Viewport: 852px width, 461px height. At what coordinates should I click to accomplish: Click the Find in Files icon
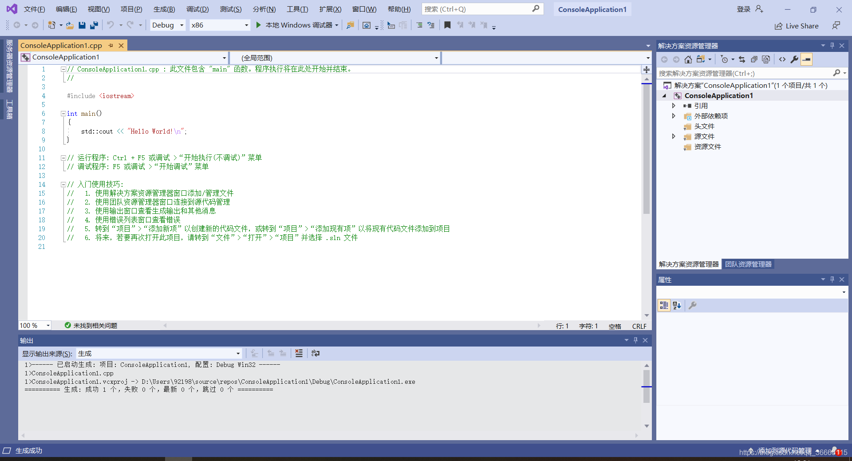(x=350, y=25)
